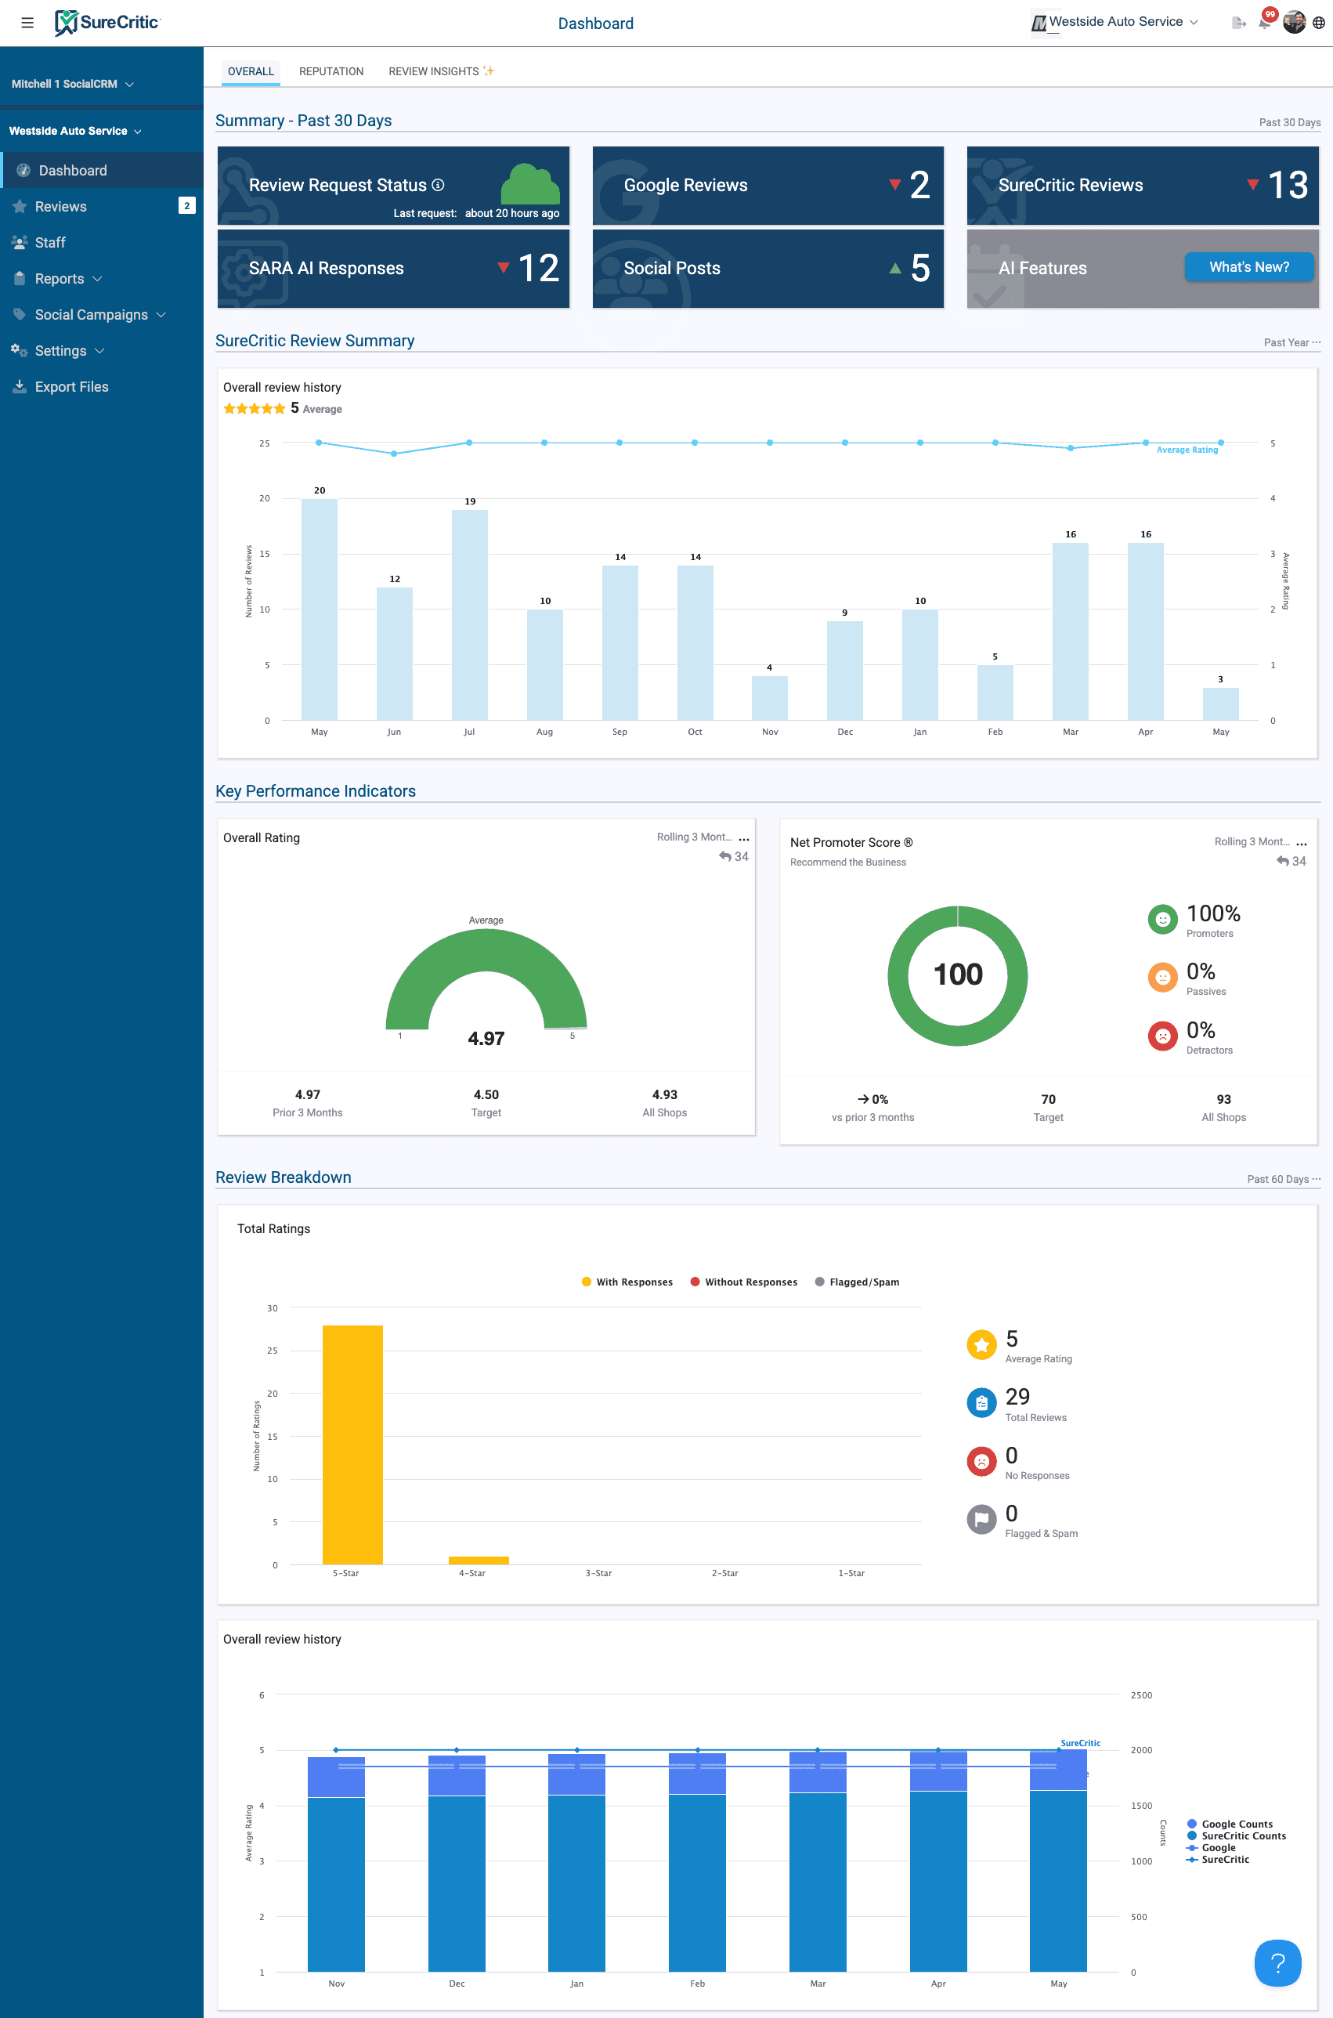Click the Review Request Status info icon
The image size is (1333, 2018).
coord(439,185)
